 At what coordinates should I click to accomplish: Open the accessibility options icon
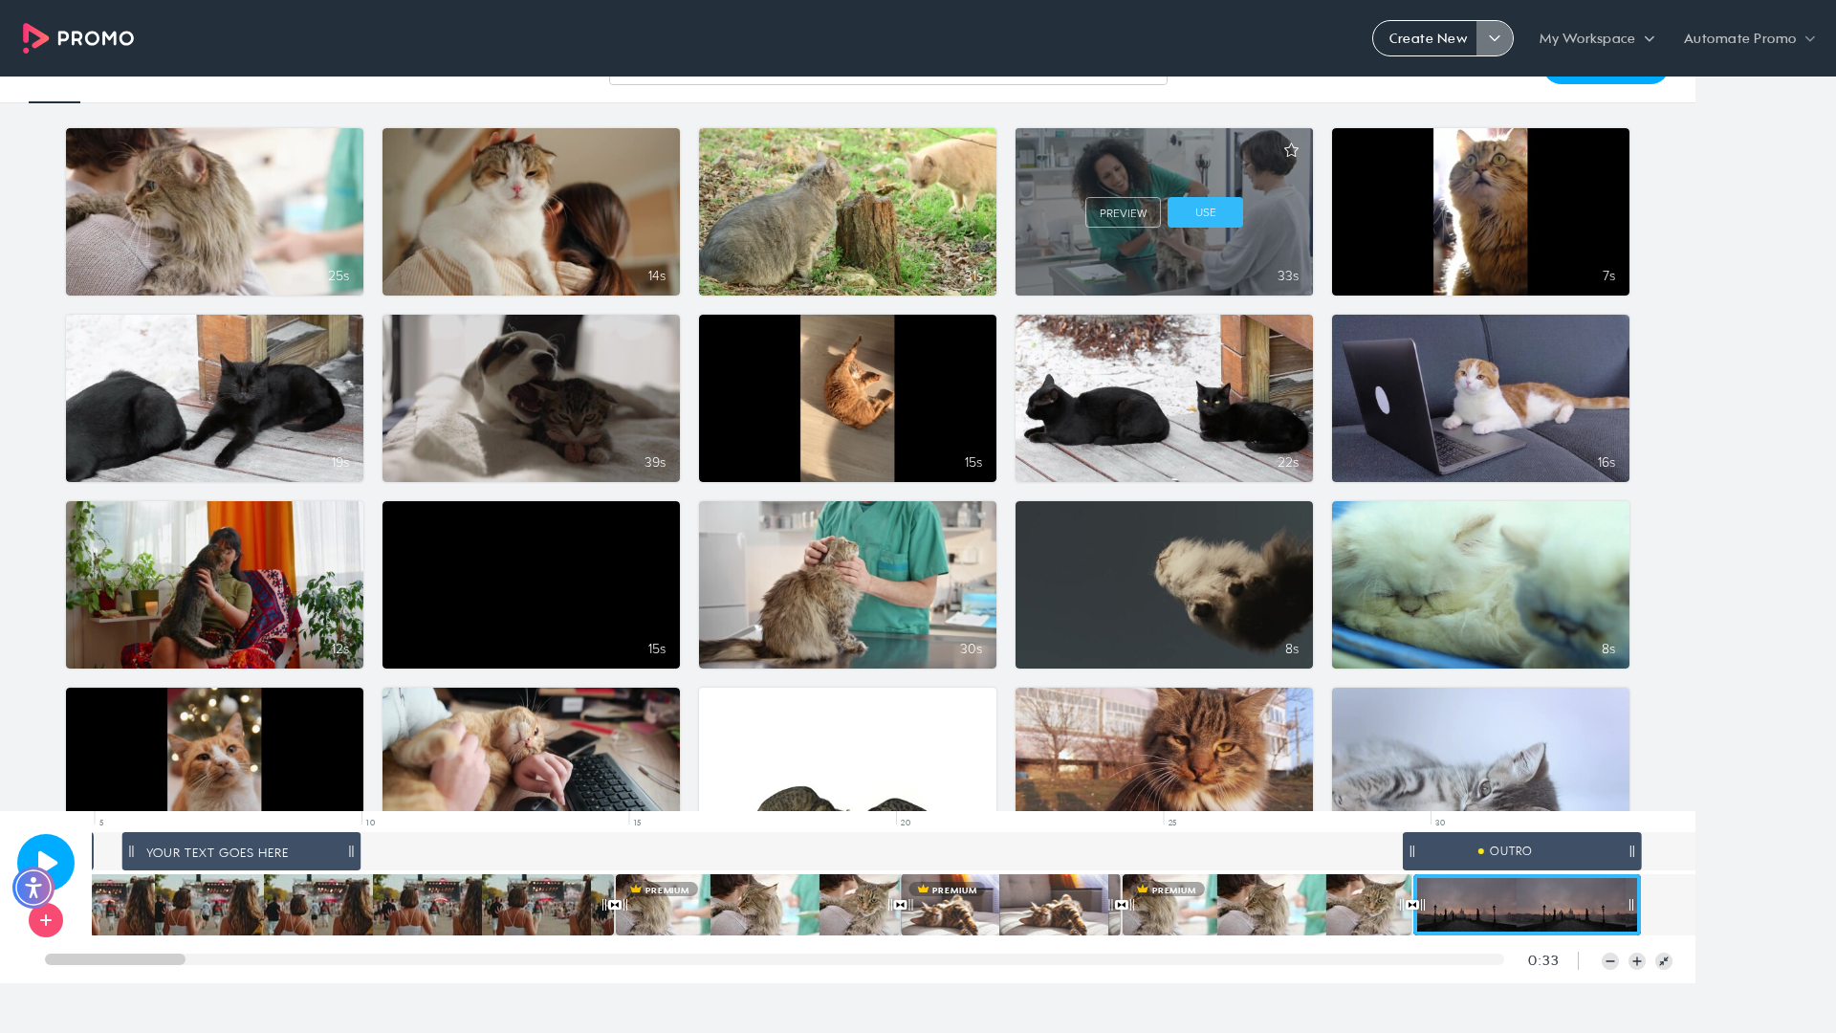tap(33, 888)
